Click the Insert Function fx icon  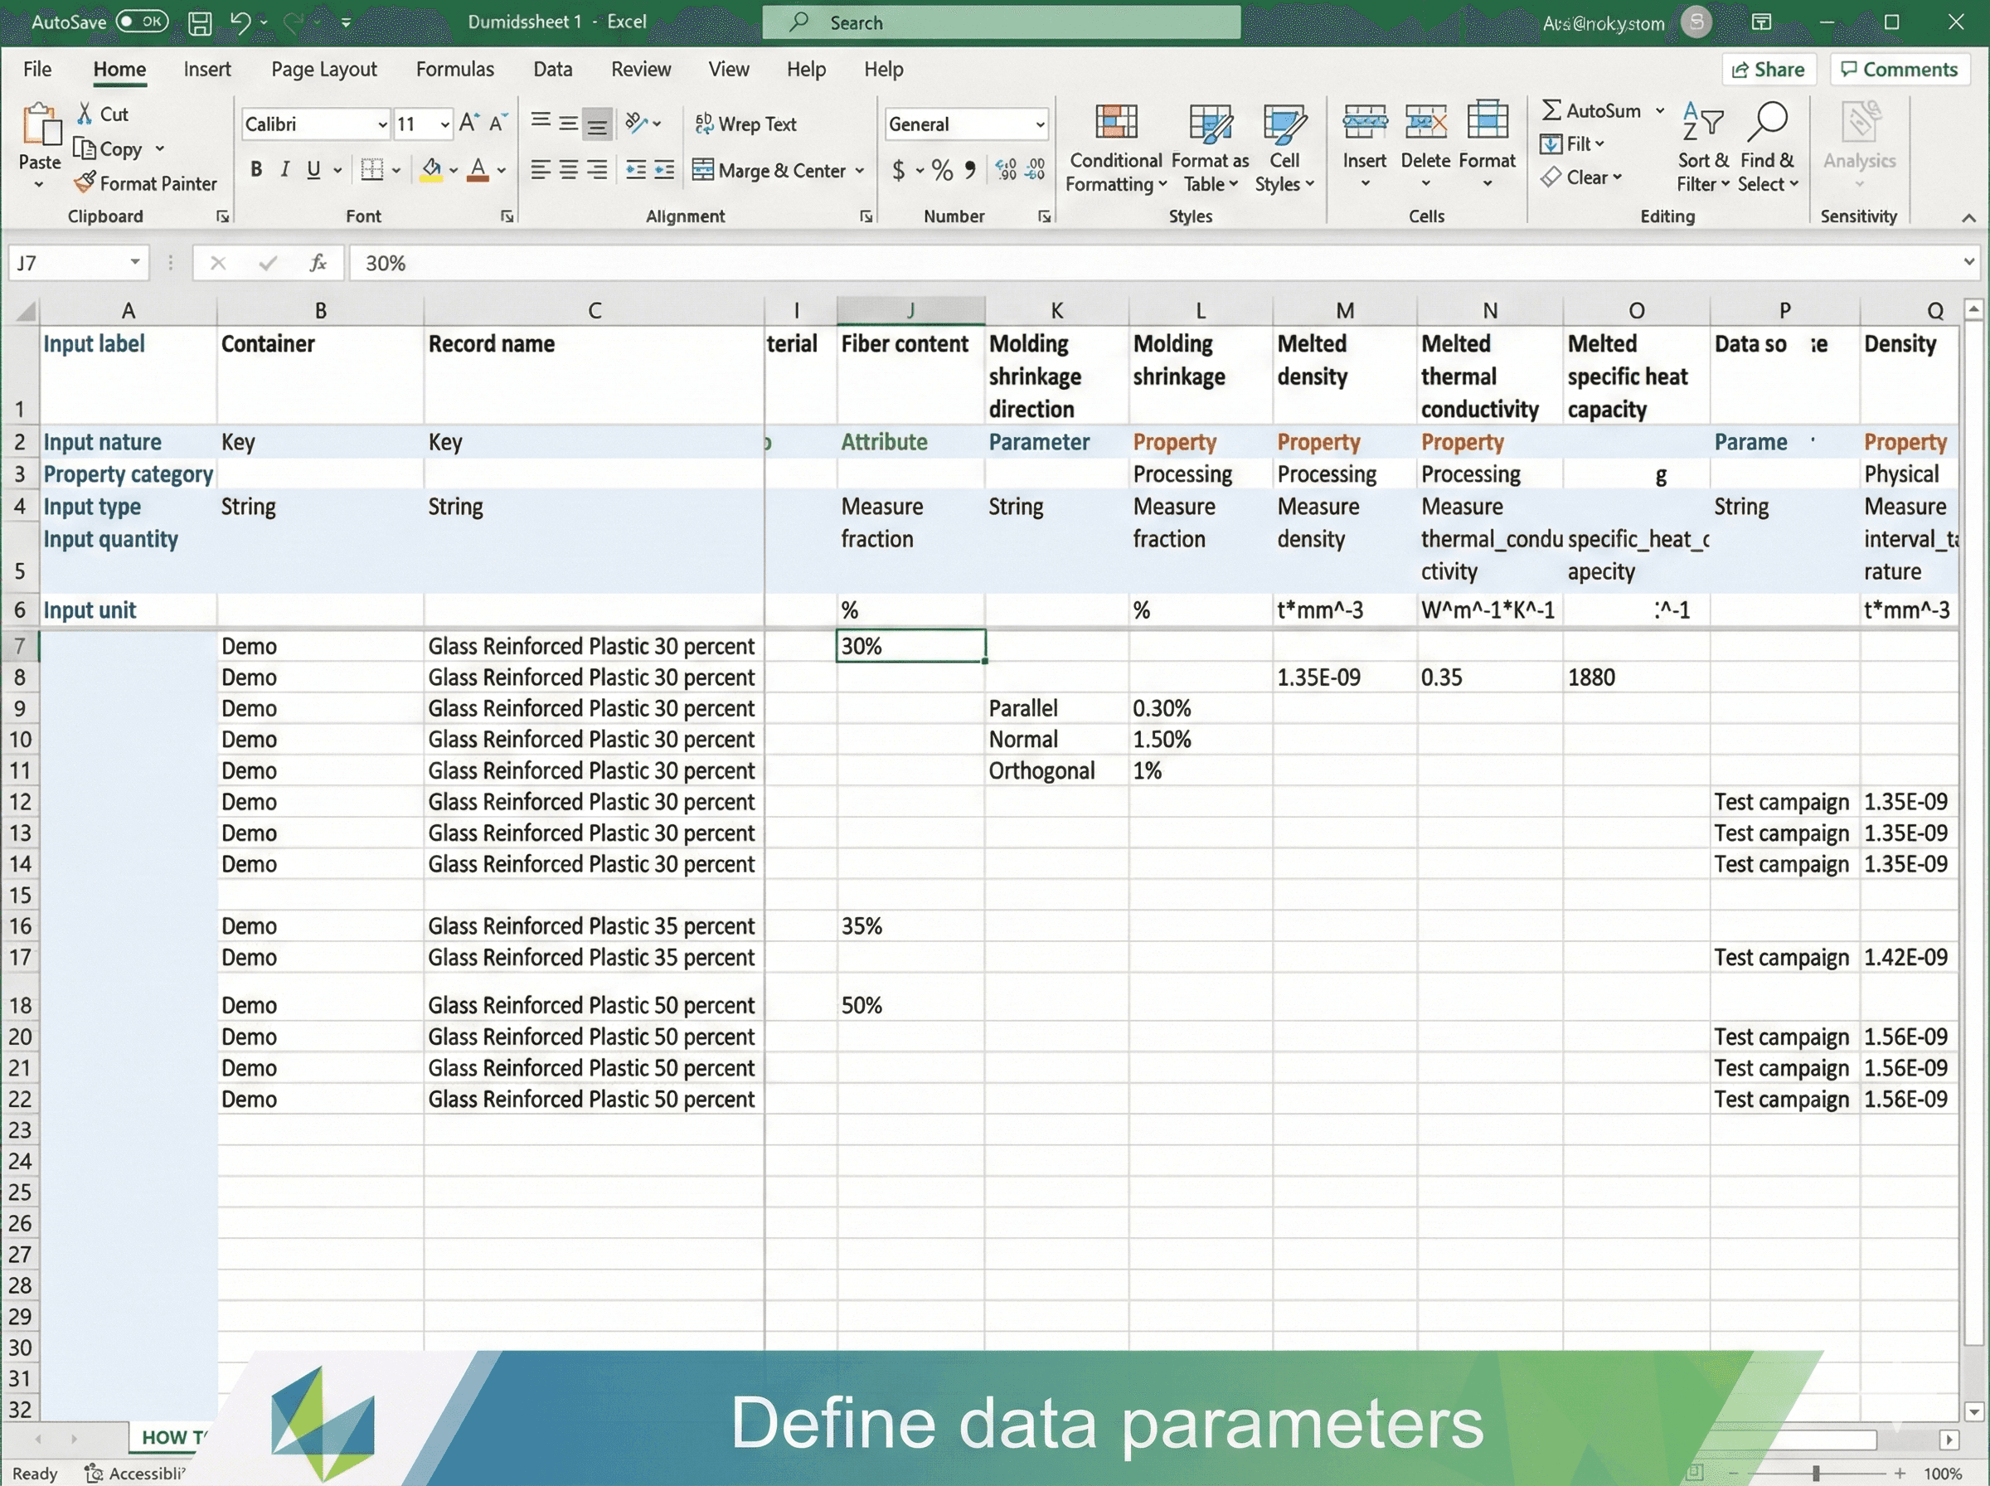318,263
